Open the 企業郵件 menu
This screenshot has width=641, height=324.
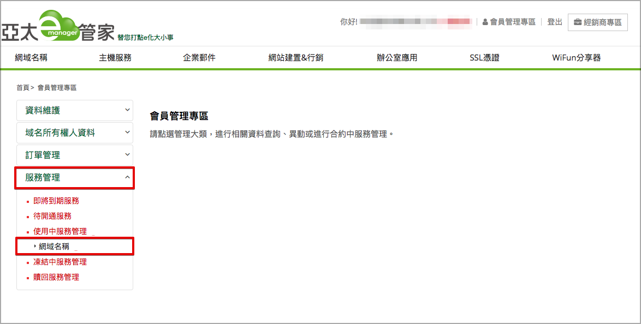(199, 58)
